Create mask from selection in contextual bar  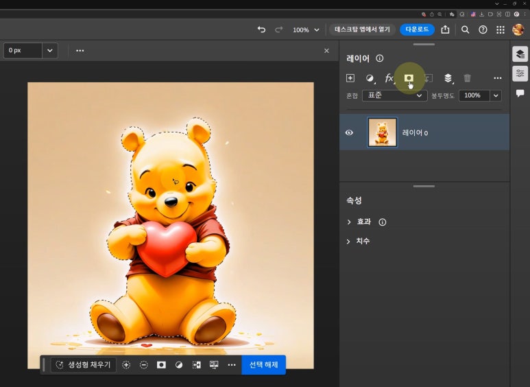(161, 364)
